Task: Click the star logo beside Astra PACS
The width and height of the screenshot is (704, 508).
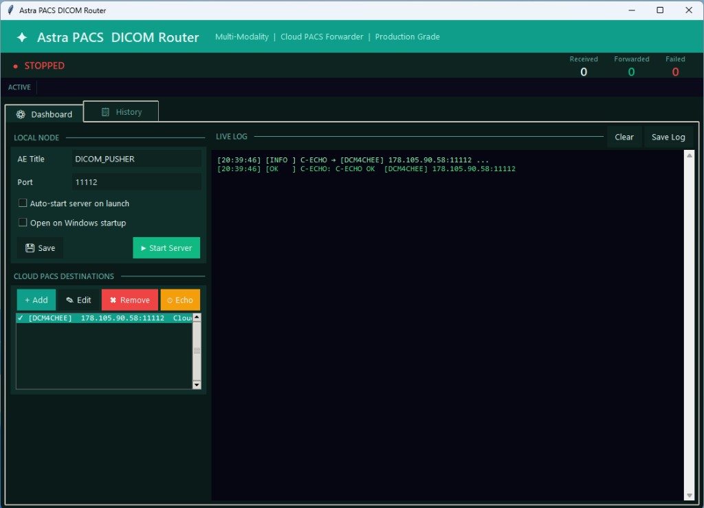Action: coord(21,37)
